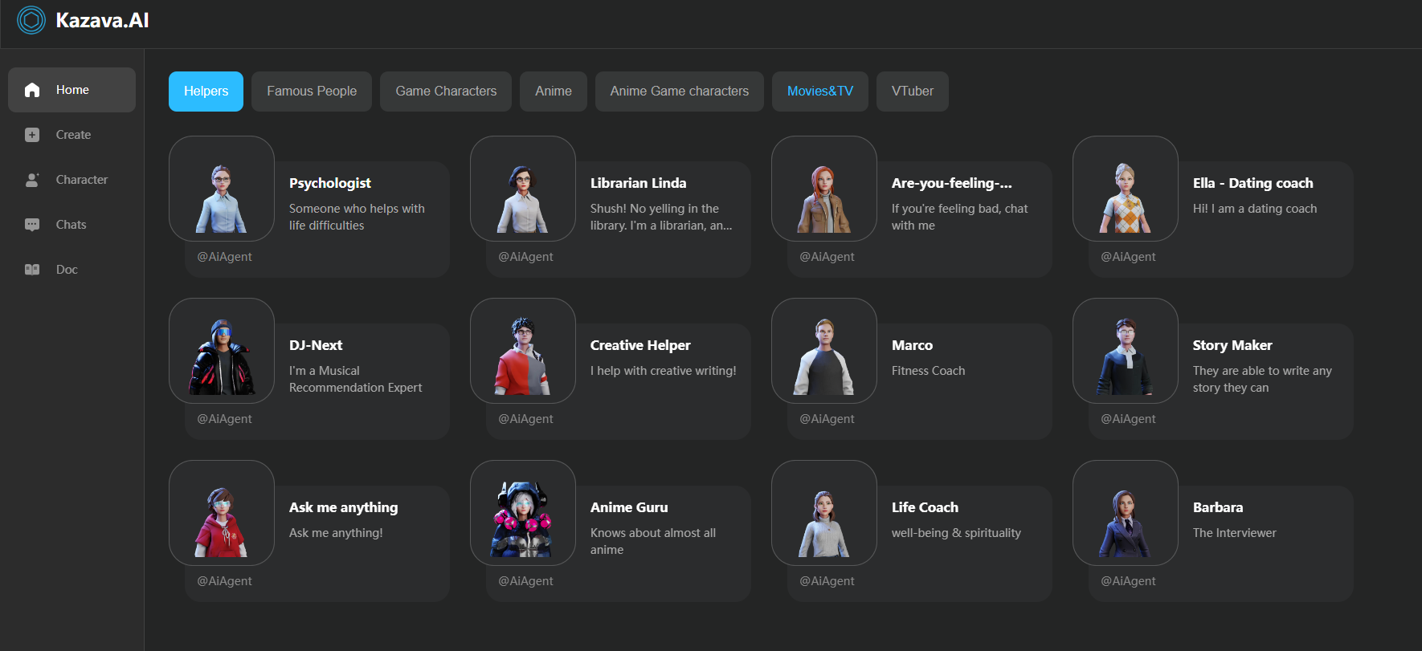Click the Character person icon in sidebar

pos(32,180)
